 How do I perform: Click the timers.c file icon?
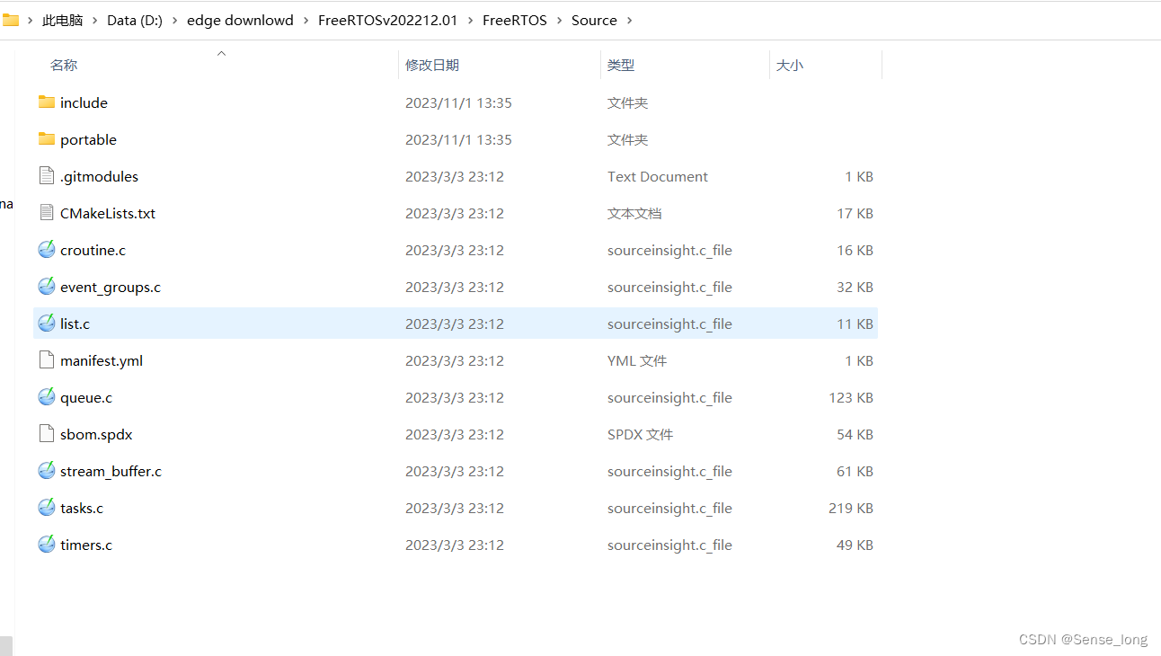(47, 544)
